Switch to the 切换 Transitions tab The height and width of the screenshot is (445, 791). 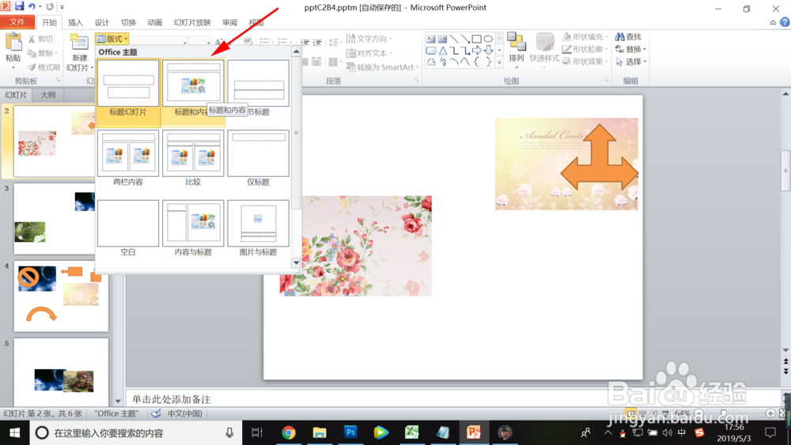click(x=128, y=22)
